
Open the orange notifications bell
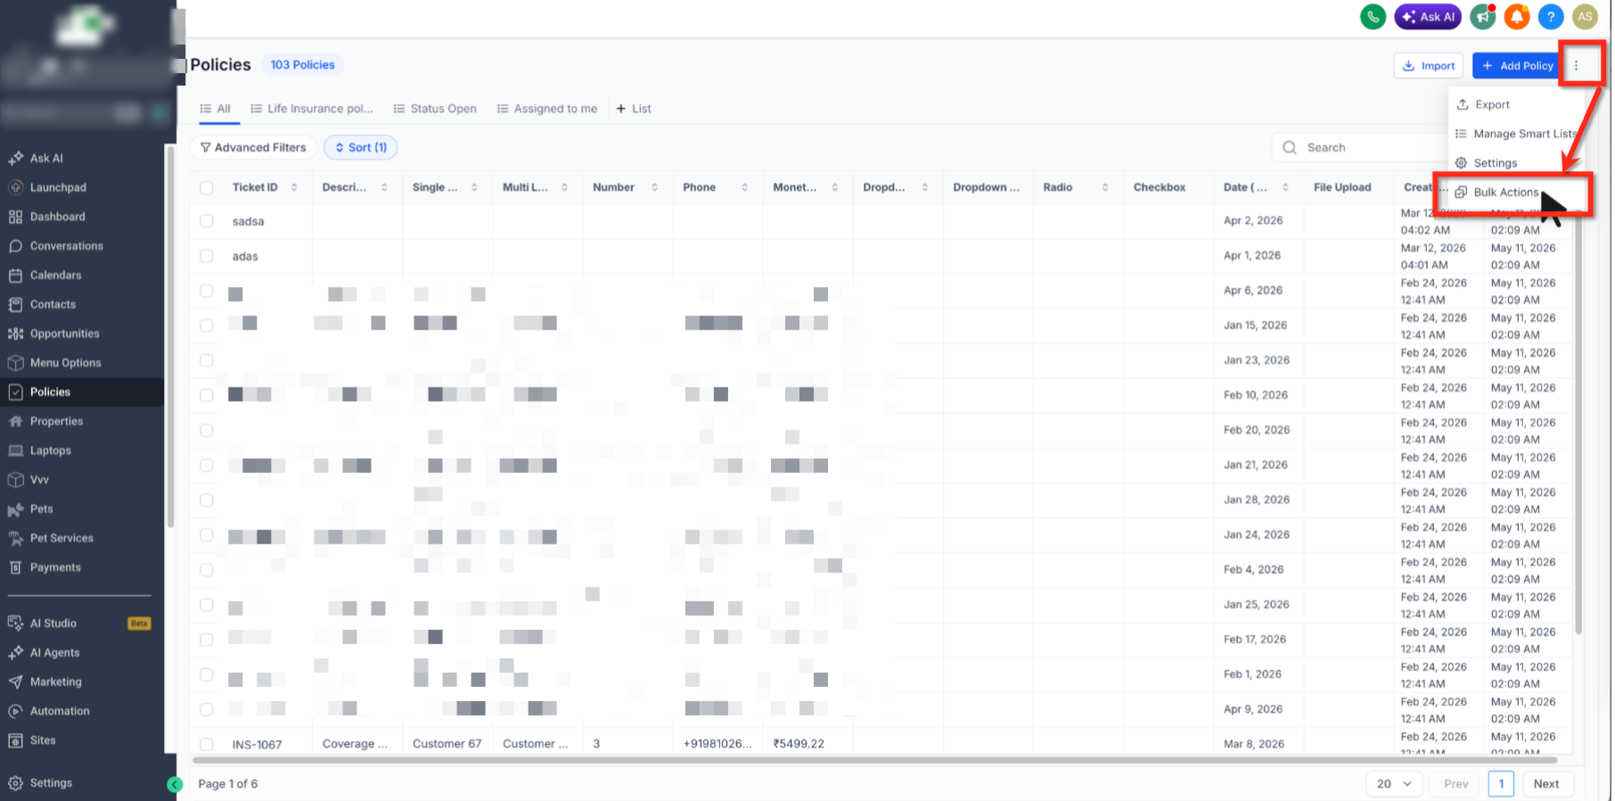[1517, 16]
